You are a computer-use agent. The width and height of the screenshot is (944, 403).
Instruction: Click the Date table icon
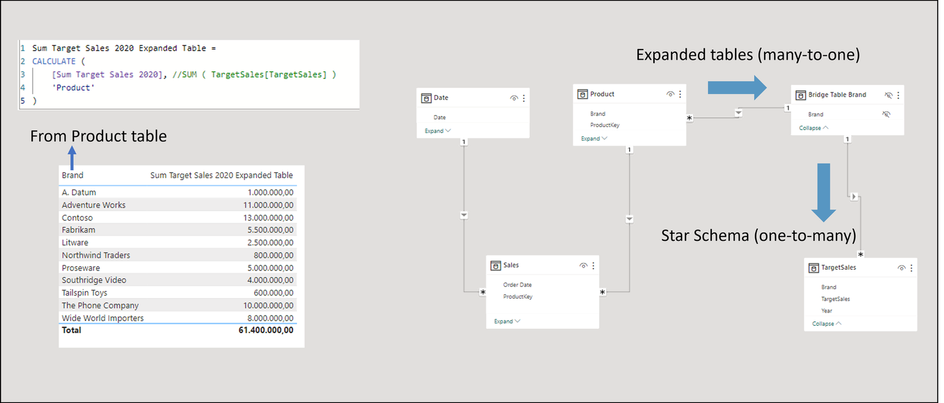coord(427,98)
